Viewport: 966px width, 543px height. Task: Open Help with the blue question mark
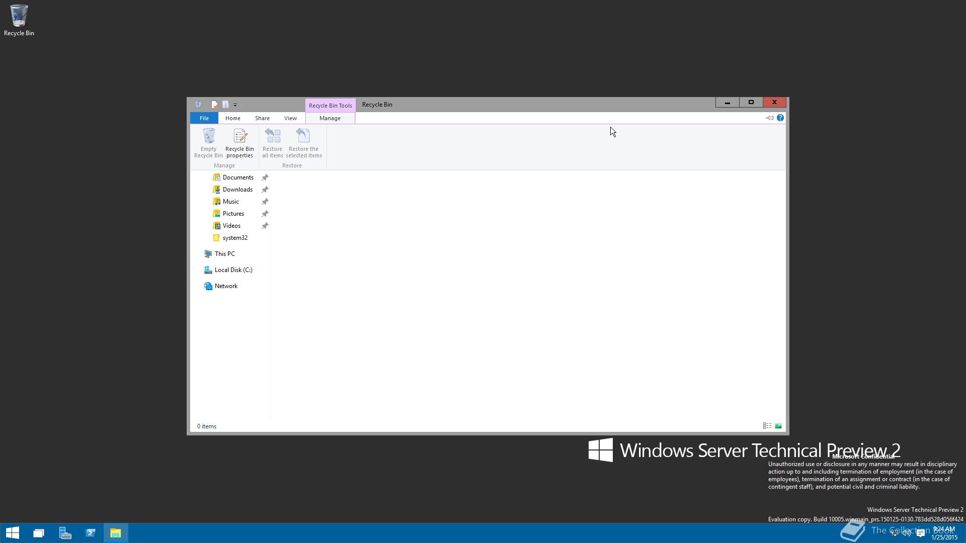click(x=780, y=118)
